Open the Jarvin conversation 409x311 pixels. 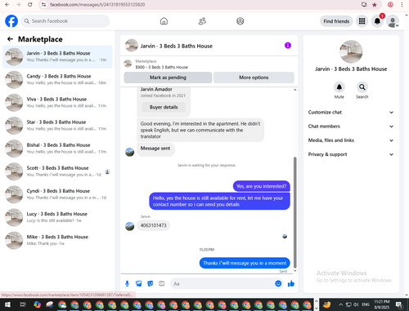coord(57,56)
